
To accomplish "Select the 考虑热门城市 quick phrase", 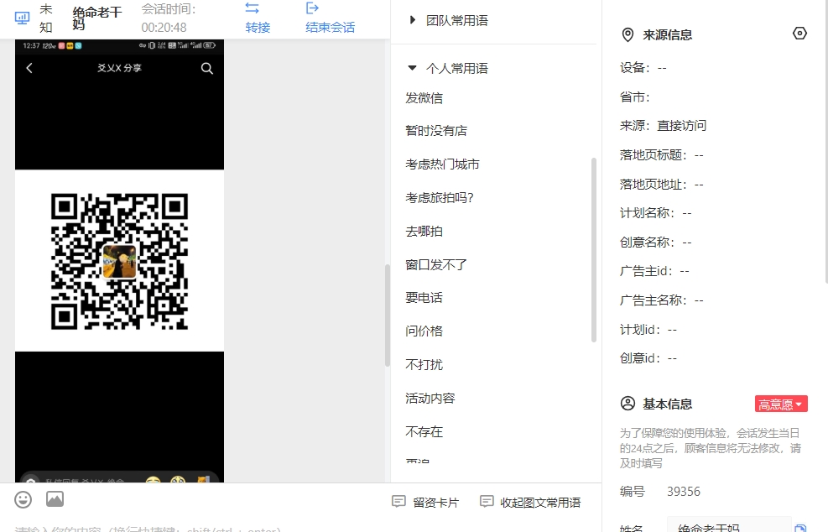I will point(442,164).
